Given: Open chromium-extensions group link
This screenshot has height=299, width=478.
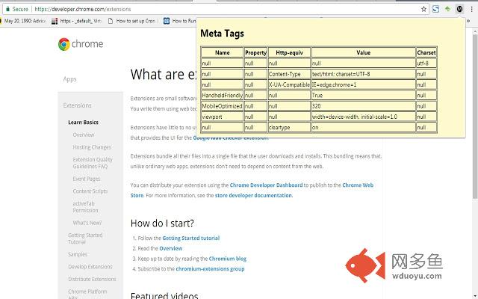Looking at the screenshot, I should [x=210, y=269].
